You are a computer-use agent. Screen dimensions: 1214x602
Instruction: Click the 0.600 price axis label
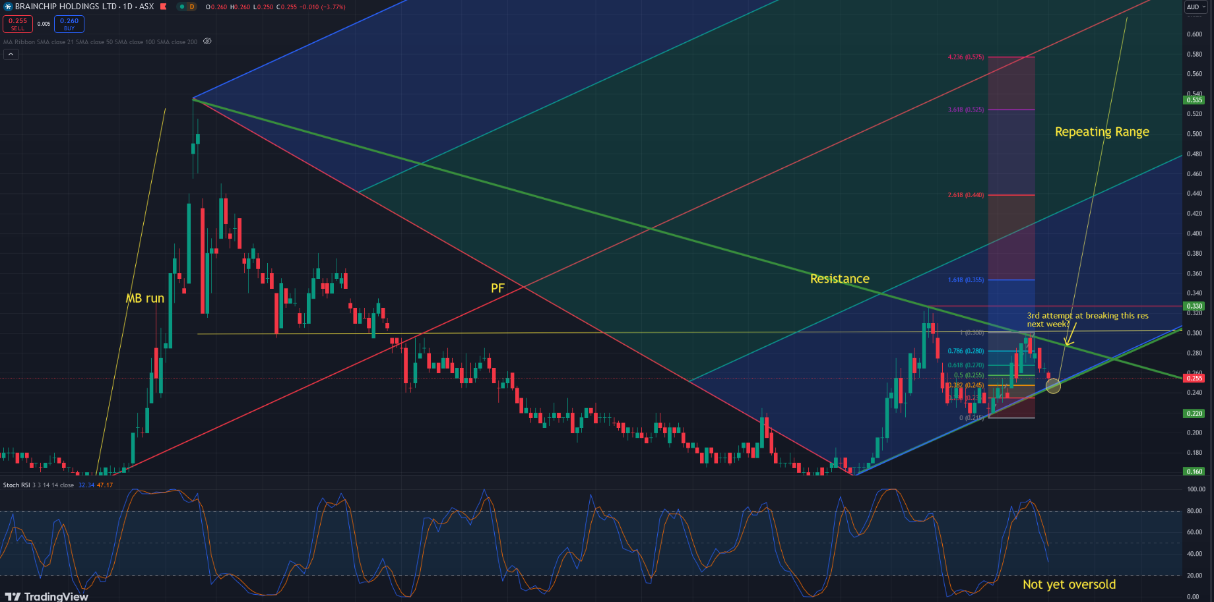tap(1195, 34)
